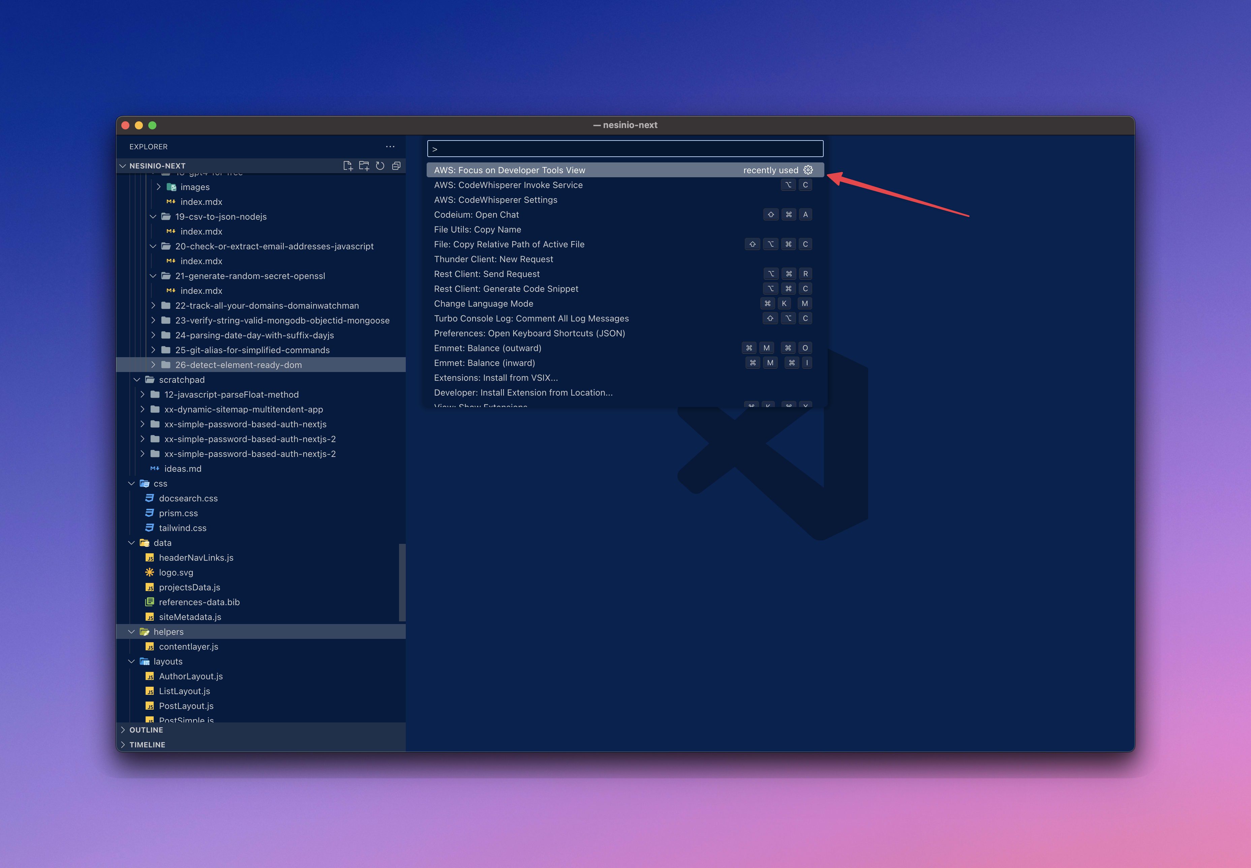This screenshot has width=1251, height=868.
Task: Run Turbo Console Log: Comment All Log Messages
Action: click(625, 319)
